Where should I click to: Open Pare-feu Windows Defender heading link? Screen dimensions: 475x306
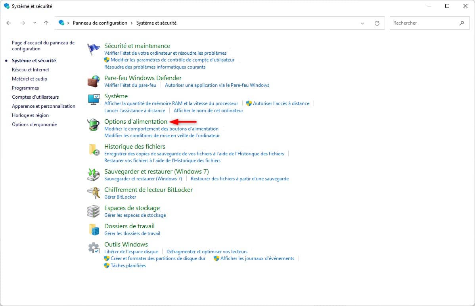click(x=143, y=78)
